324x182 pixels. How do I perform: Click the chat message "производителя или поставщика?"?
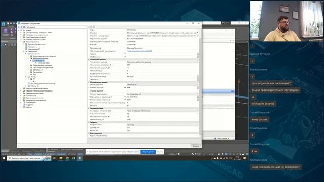tap(271, 83)
